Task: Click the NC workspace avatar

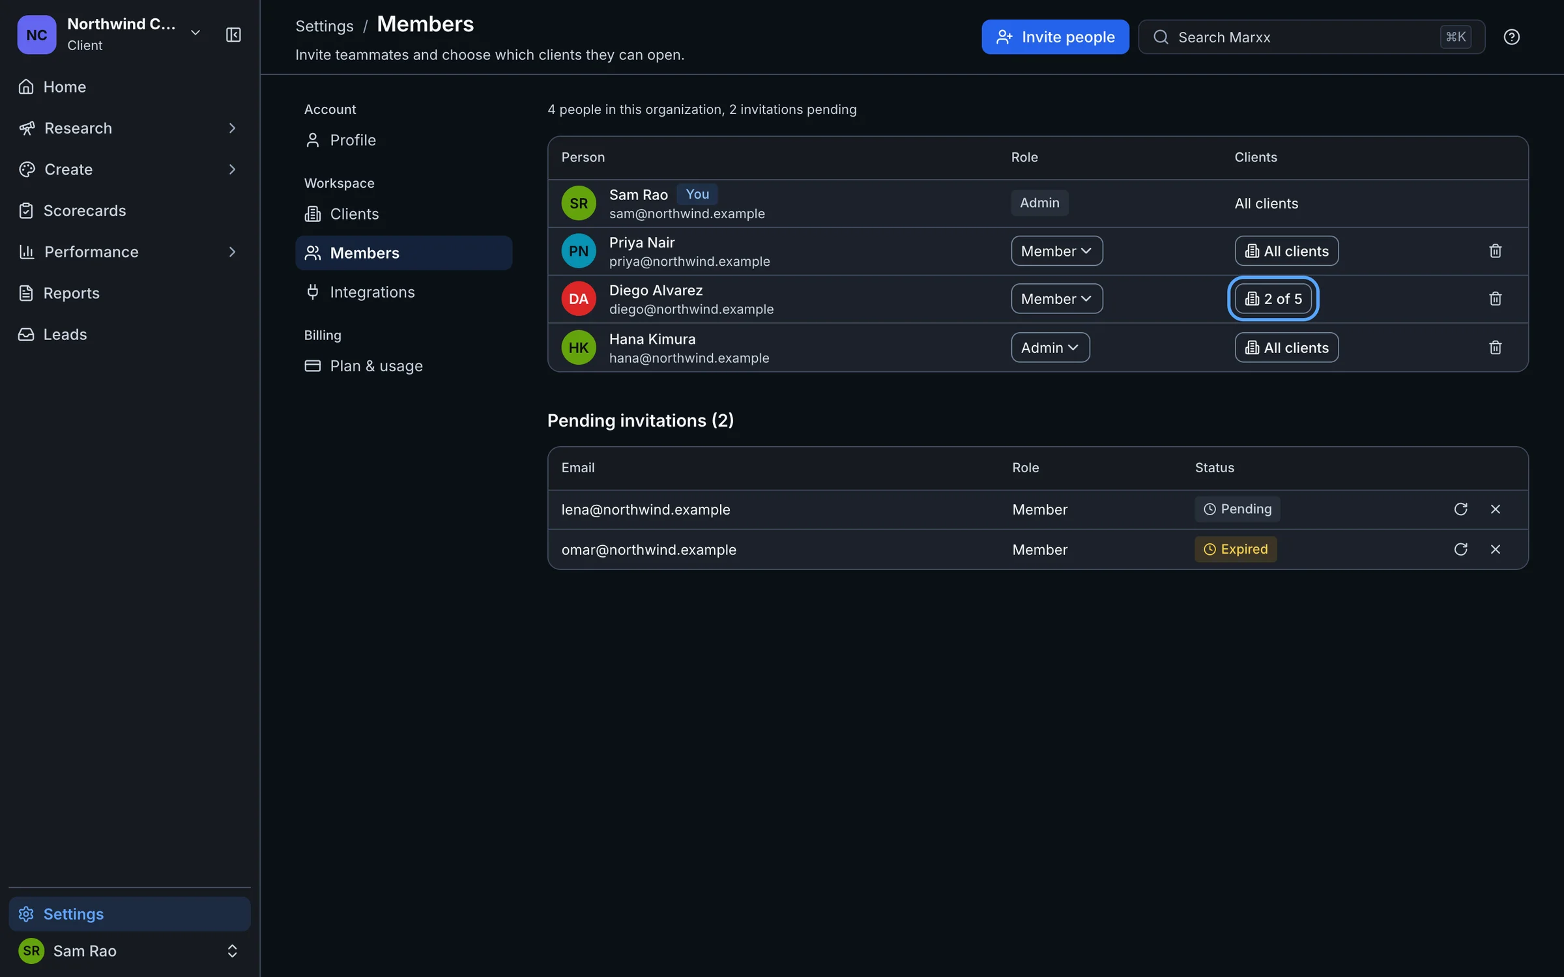Action: click(x=36, y=35)
